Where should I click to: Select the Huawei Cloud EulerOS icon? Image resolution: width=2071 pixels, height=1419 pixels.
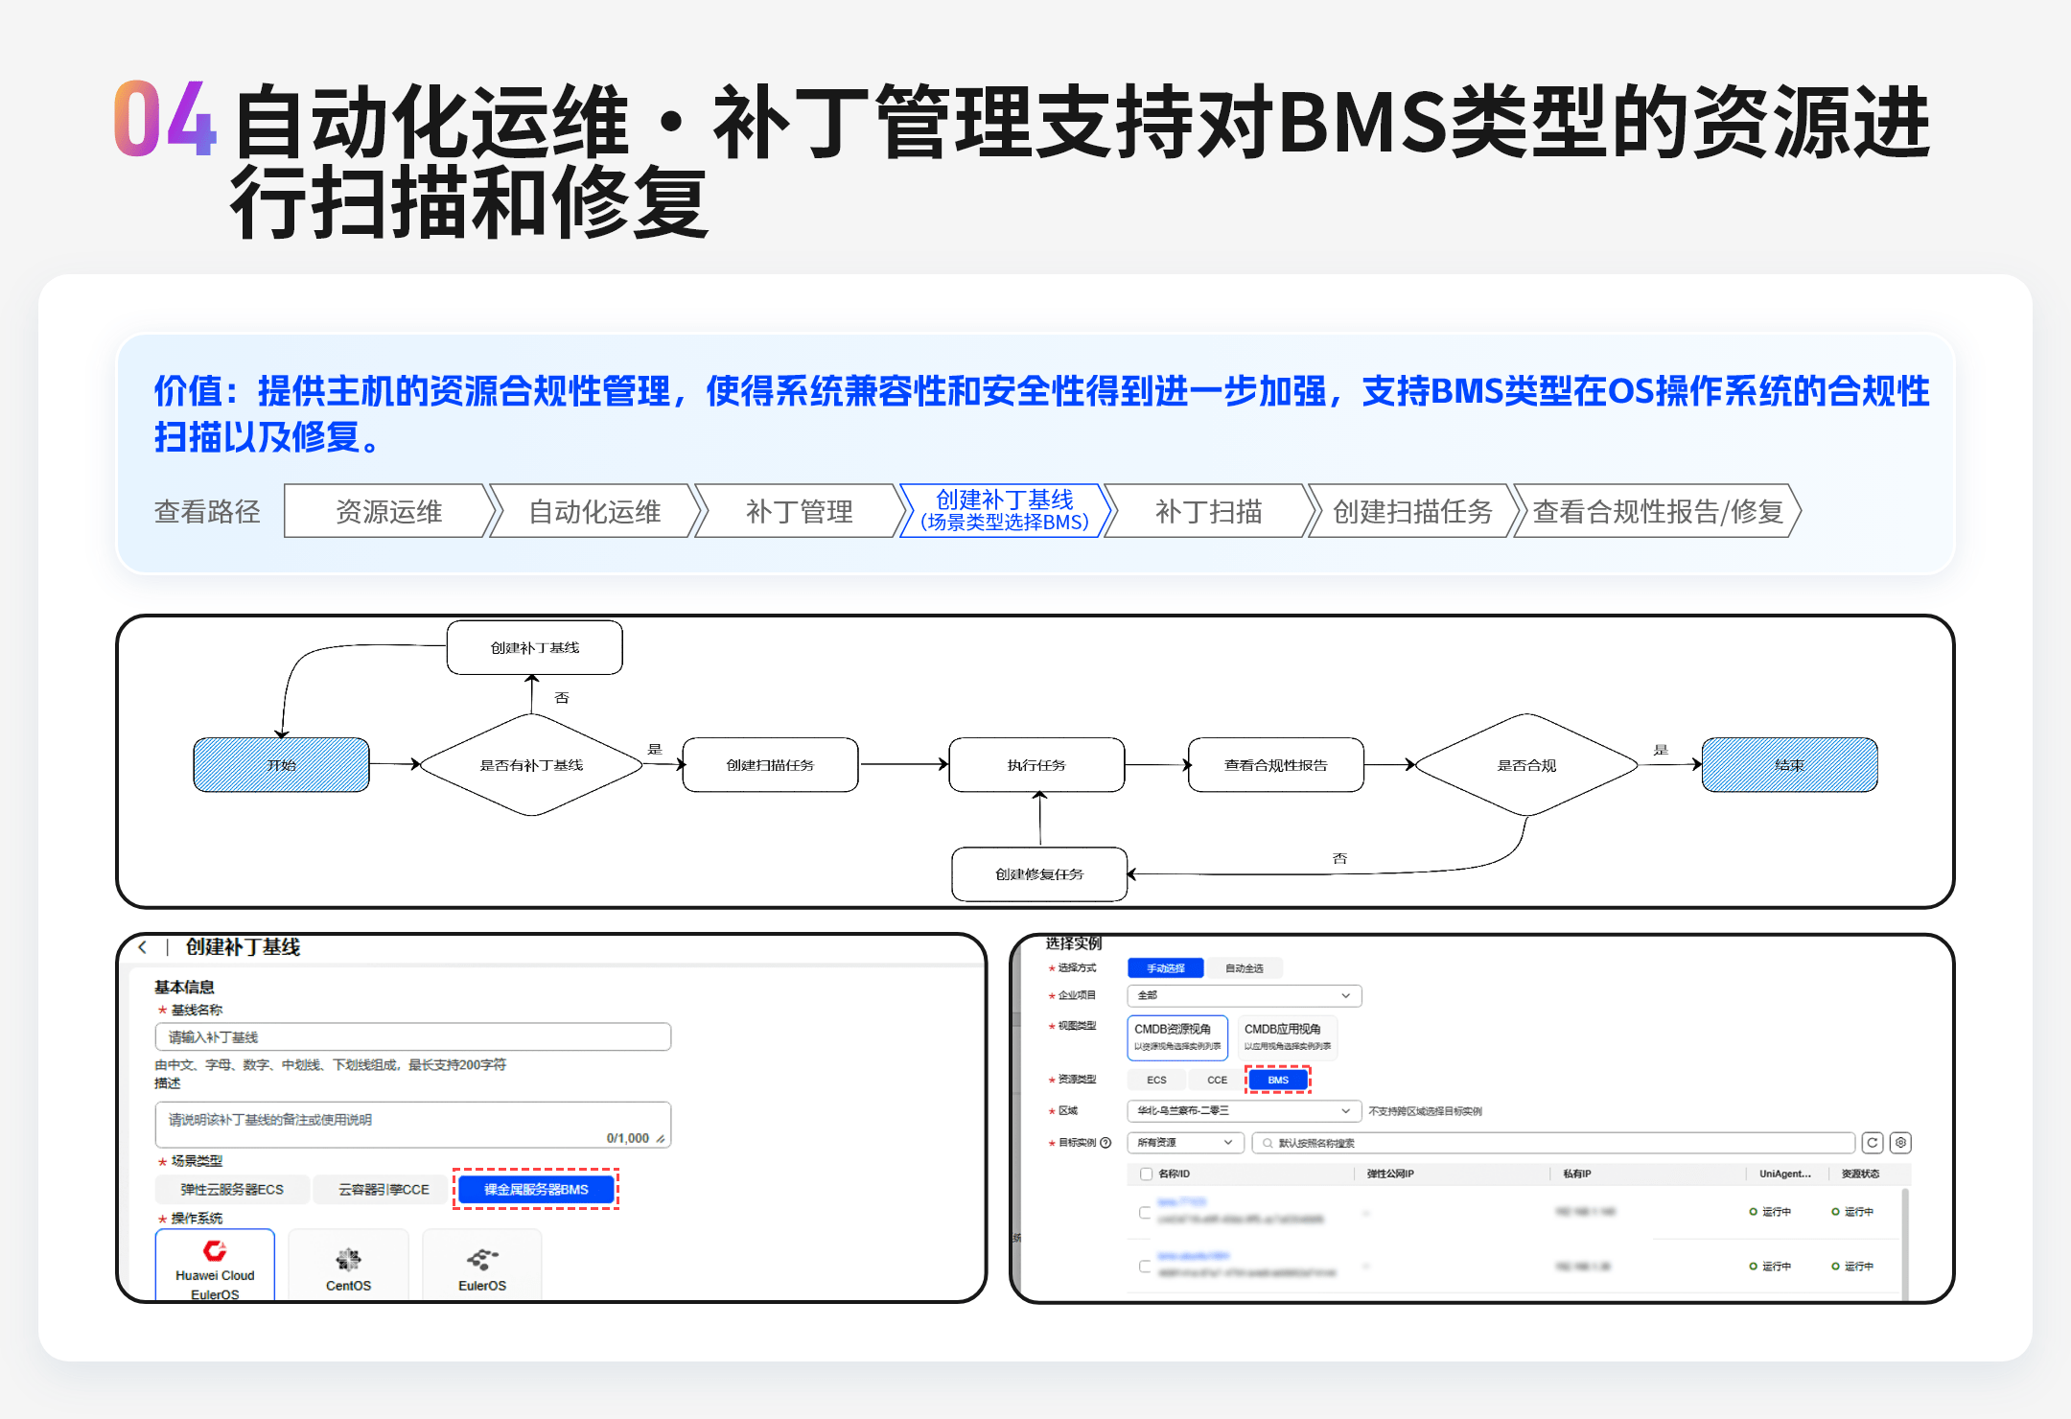coord(215,1252)
